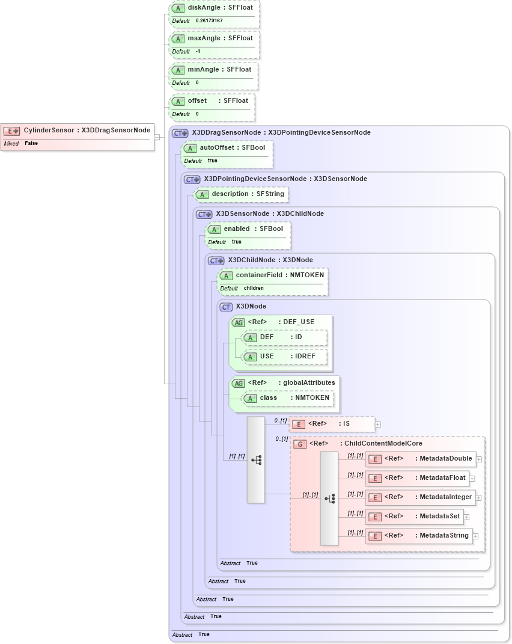The width and height of the screenshot is (512, 644).
Task: Expand the MetadataDouble element reference
Action: point(479,459)
